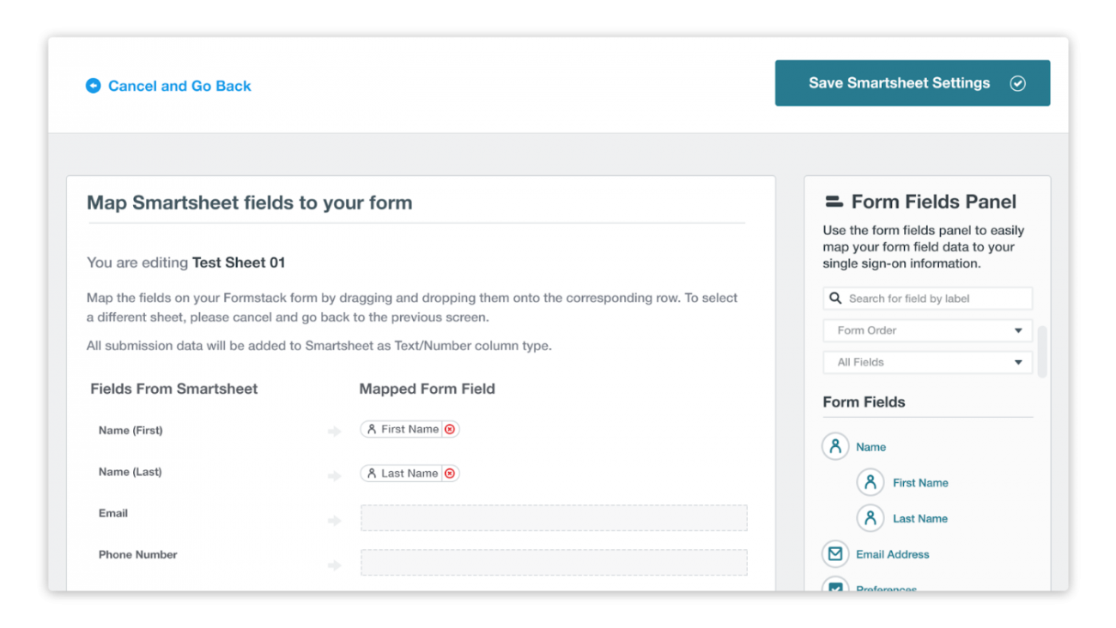Click the empty mapping field for Email
Screen dimensions: 1116x628
pyautogui.click(x=554, y=517)
